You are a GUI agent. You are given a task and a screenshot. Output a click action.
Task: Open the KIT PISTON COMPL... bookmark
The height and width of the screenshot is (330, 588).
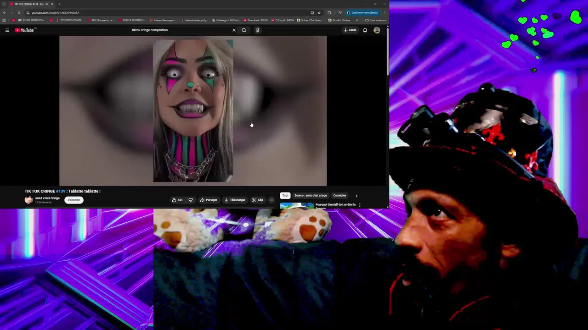click(69, 20)
